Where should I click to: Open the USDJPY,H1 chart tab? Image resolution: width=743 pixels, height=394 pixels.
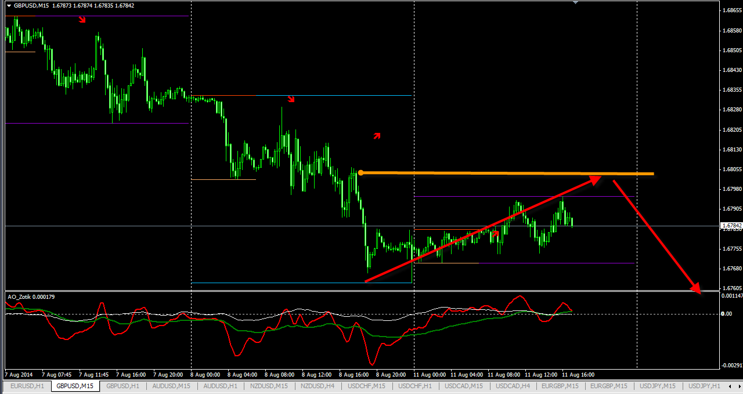point(704,386)
